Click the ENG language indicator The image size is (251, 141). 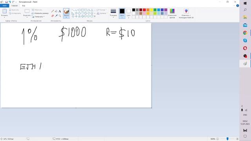click(245, 115)
